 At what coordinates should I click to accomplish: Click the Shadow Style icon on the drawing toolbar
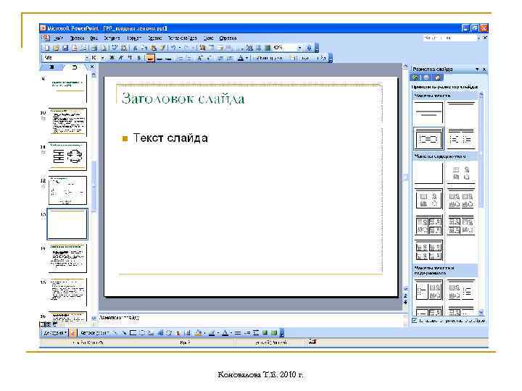265,332
